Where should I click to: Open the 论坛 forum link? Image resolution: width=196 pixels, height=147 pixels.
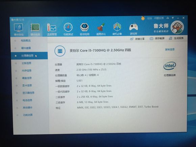[x=150, y=18]
